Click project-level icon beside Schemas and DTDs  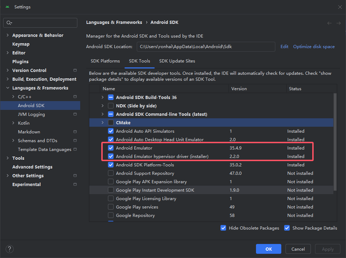75,140
